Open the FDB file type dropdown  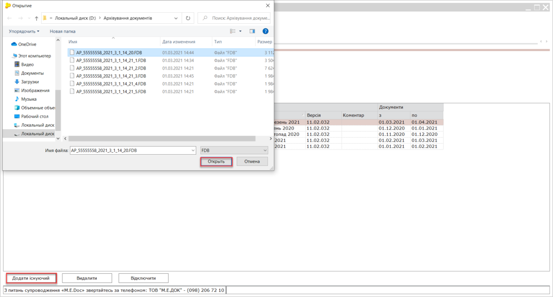[x=234, y=150]
